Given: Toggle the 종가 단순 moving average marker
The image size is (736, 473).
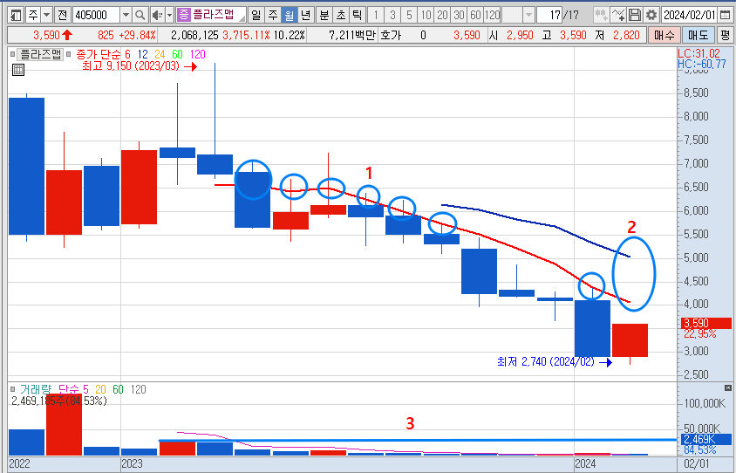Looking at the screenshot, I should [x=69, y=54].
